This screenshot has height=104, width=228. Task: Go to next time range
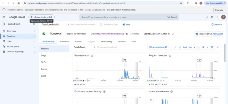tap(207, 47)
